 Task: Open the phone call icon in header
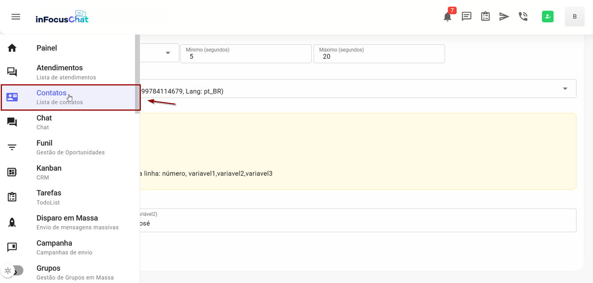tap(523, 17)
